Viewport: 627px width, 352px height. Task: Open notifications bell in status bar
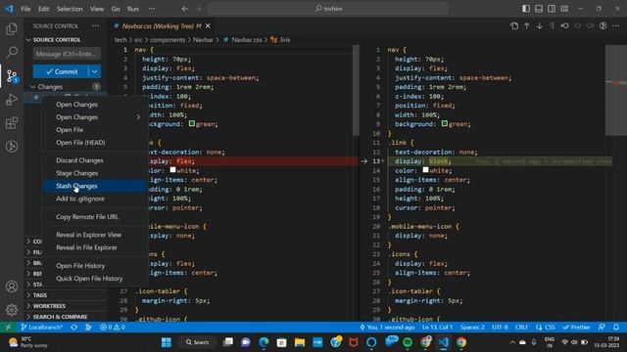click(616, 327)
